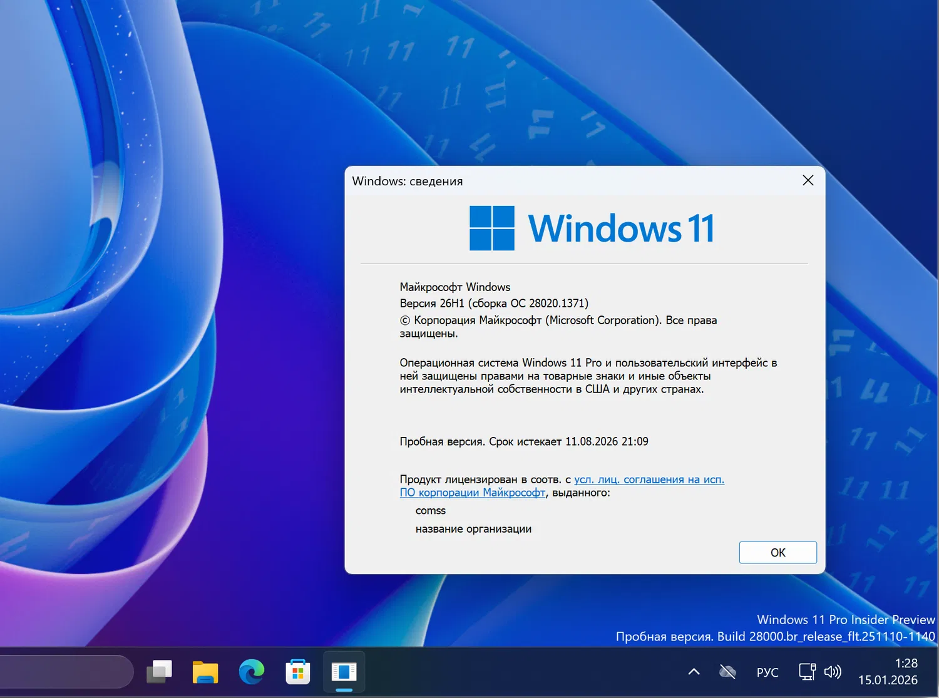Viewport: 939px width, 698px height.
Task: Click the Windows 11 logo inside the dialog
Action: (x=492, y=227)
